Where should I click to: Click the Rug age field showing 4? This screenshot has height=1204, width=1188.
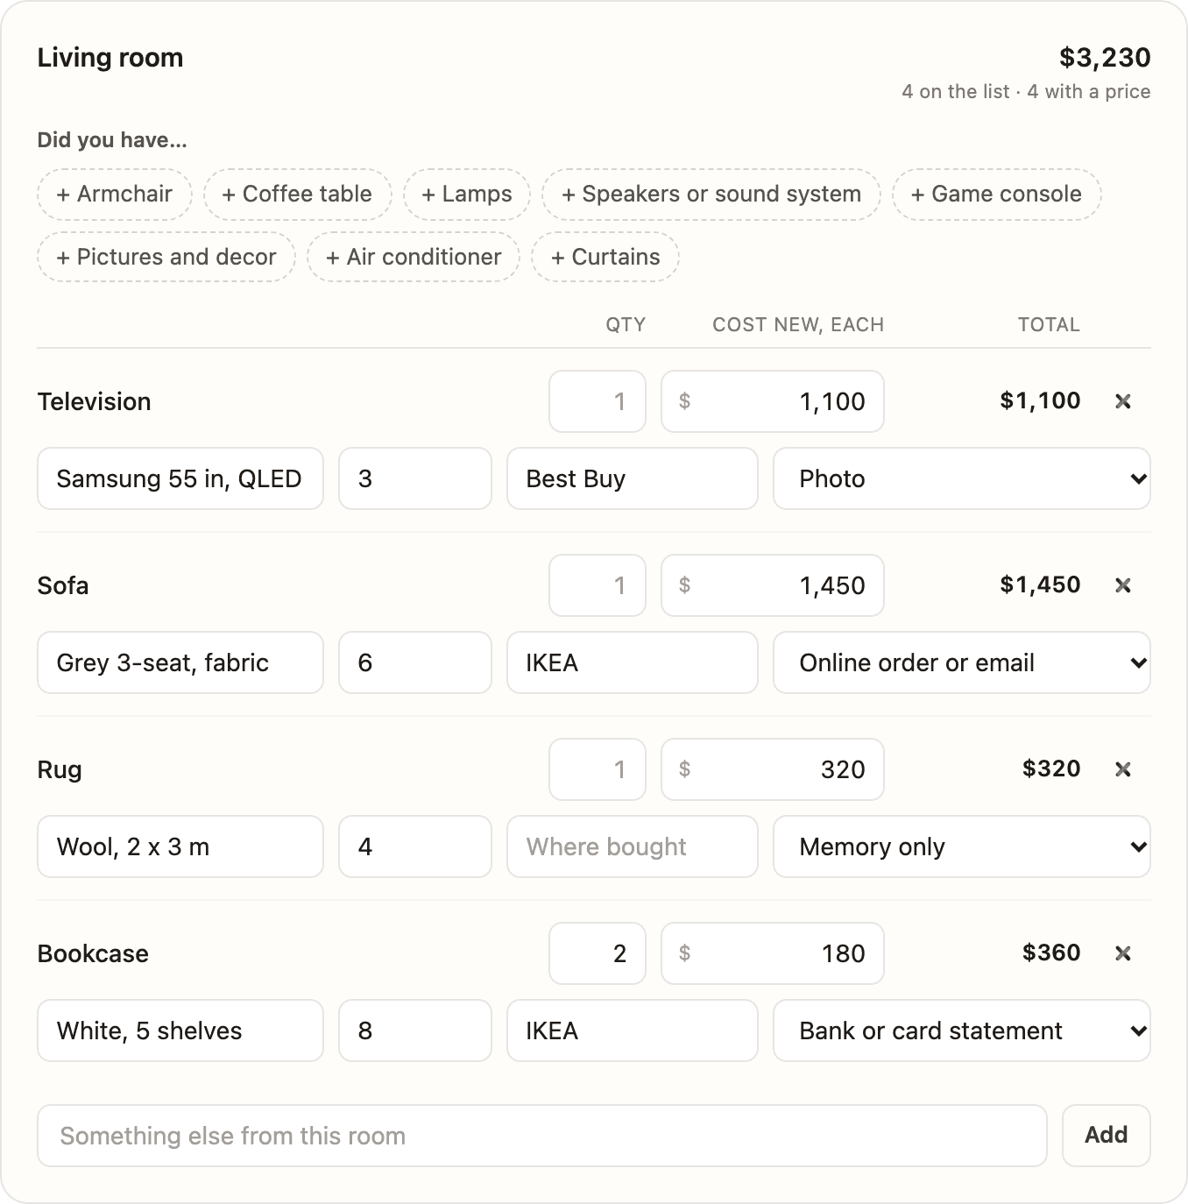(x=415, y=846)
